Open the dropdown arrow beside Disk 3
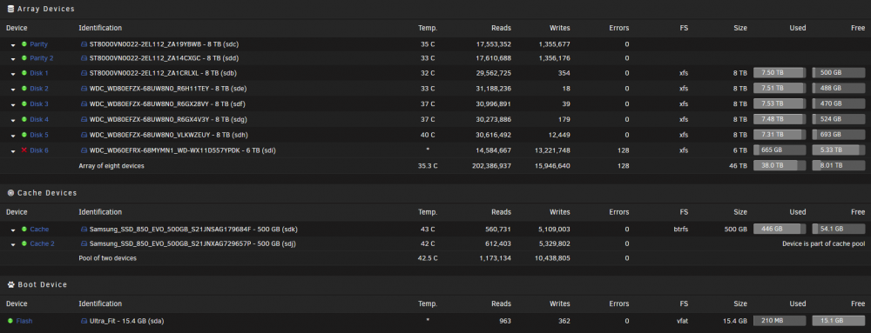The height and width of the screenshot is (333, 871). pyautogui.click(x=13, y=104)
